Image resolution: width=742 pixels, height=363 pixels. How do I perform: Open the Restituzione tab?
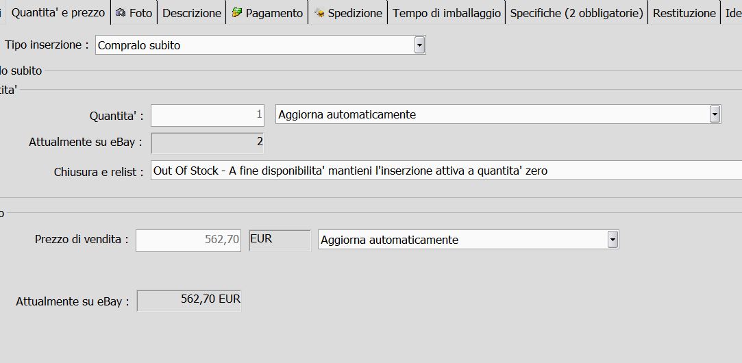(x=684, y=12)
